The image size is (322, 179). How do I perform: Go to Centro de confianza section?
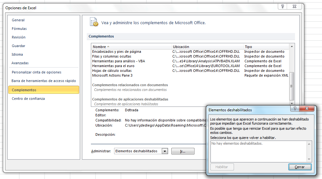coord(28,99)
